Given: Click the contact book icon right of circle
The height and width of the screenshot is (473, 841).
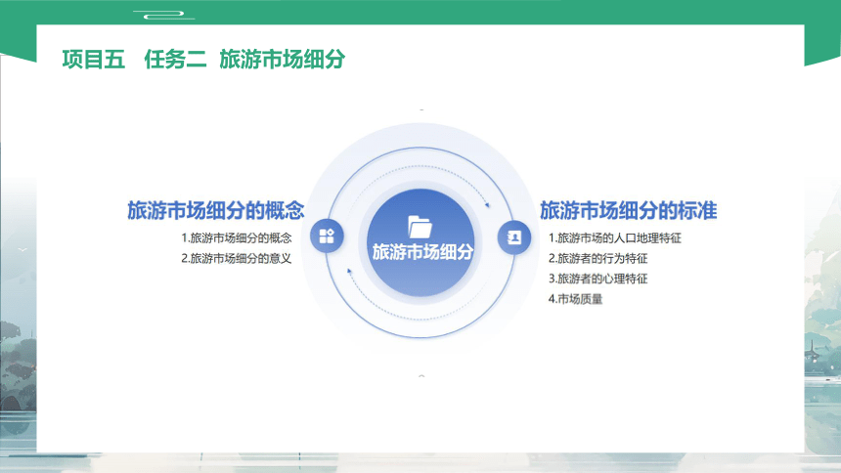Looking at the screenshot, I should 513,237.
